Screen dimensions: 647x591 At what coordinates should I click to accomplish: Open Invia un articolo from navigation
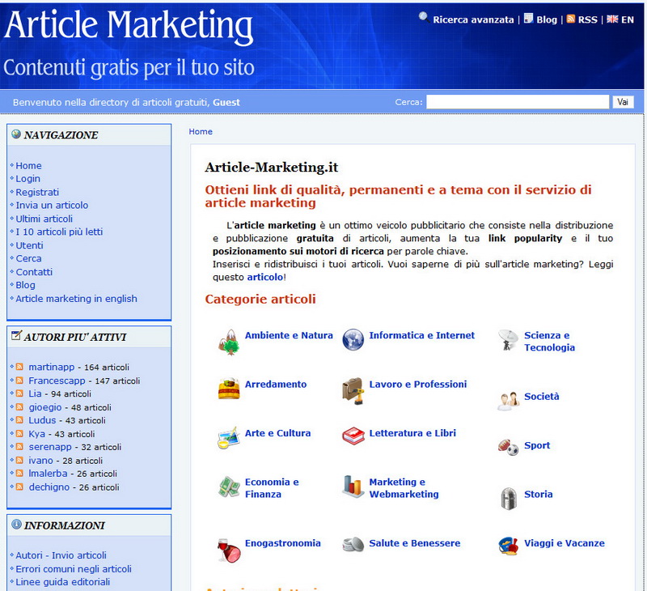click(50, 205)
